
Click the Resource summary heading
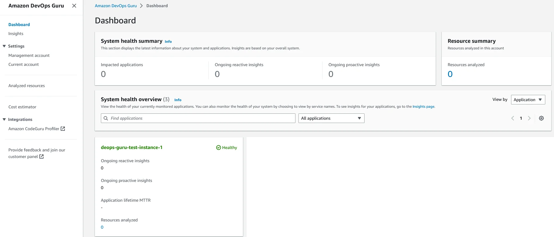(472, 41)
